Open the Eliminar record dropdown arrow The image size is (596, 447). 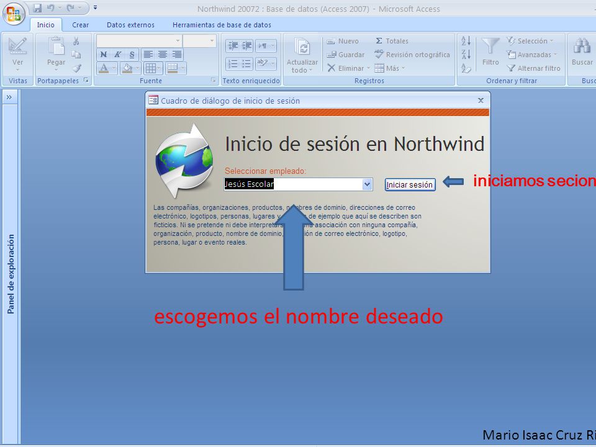coord(368,68)
